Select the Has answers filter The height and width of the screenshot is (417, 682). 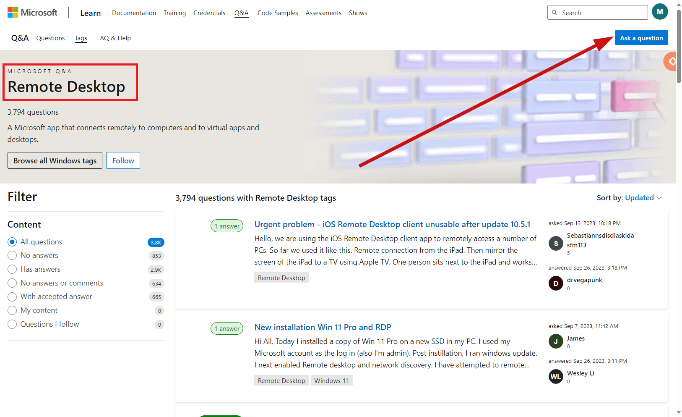12,269
